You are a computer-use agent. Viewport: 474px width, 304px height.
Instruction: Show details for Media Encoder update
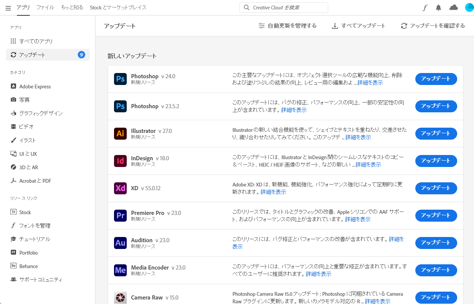pyautogui.click(x=318, y=274)
